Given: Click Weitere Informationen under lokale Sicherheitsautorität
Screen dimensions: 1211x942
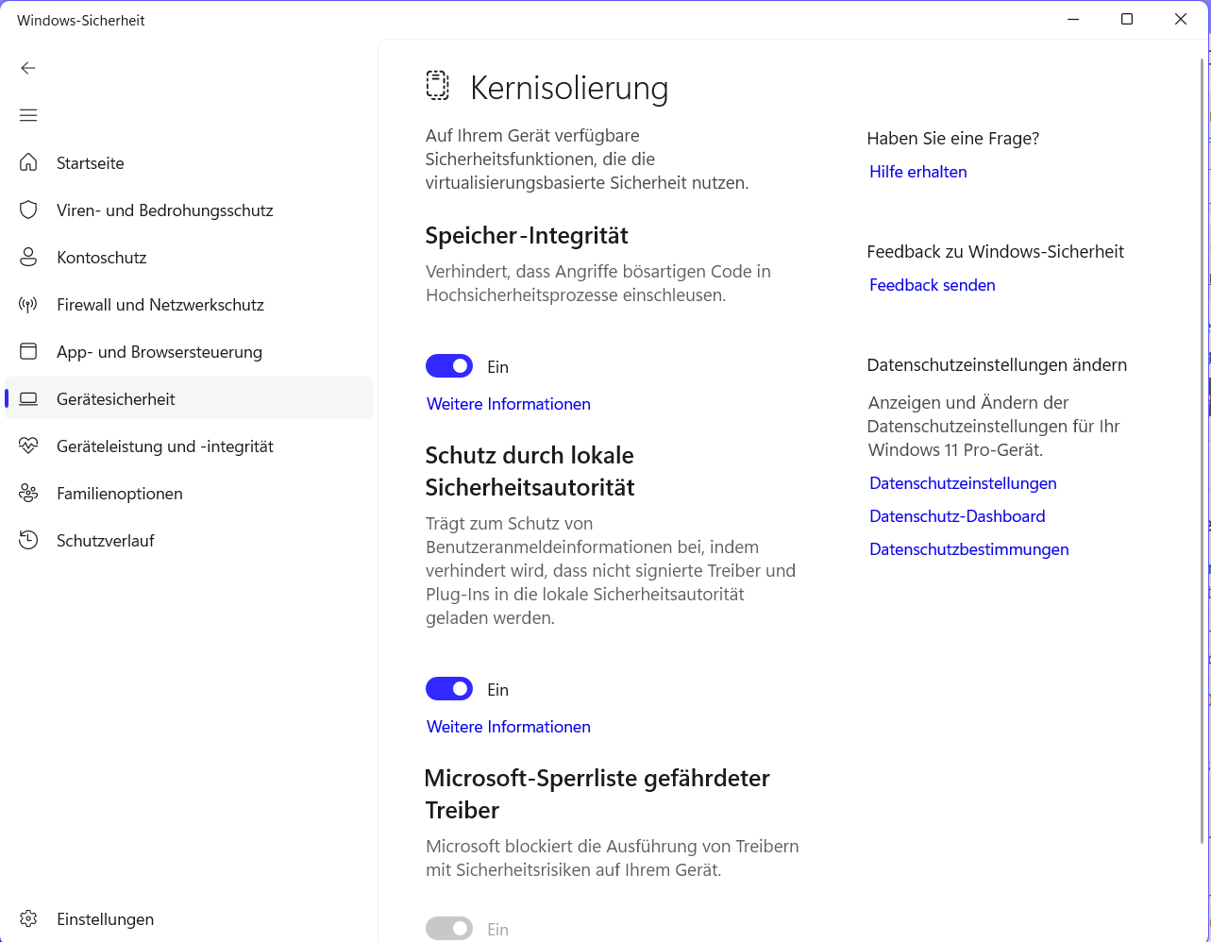Looking at the screenshot, I should click(x=509, y=727).
